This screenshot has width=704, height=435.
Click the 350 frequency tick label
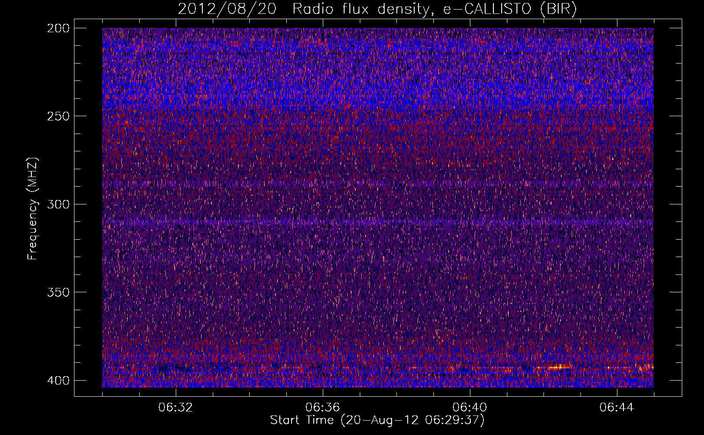click(x=58, y=292)
